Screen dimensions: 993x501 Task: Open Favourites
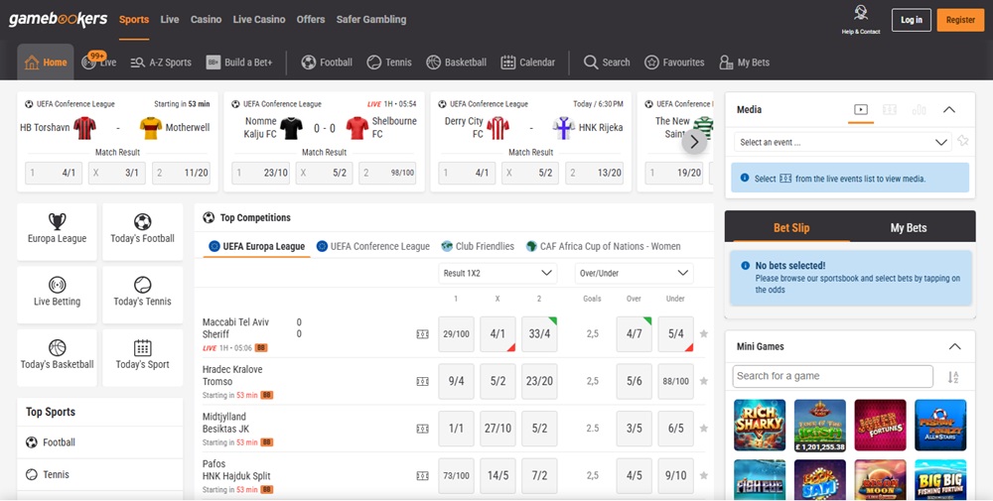674,62
